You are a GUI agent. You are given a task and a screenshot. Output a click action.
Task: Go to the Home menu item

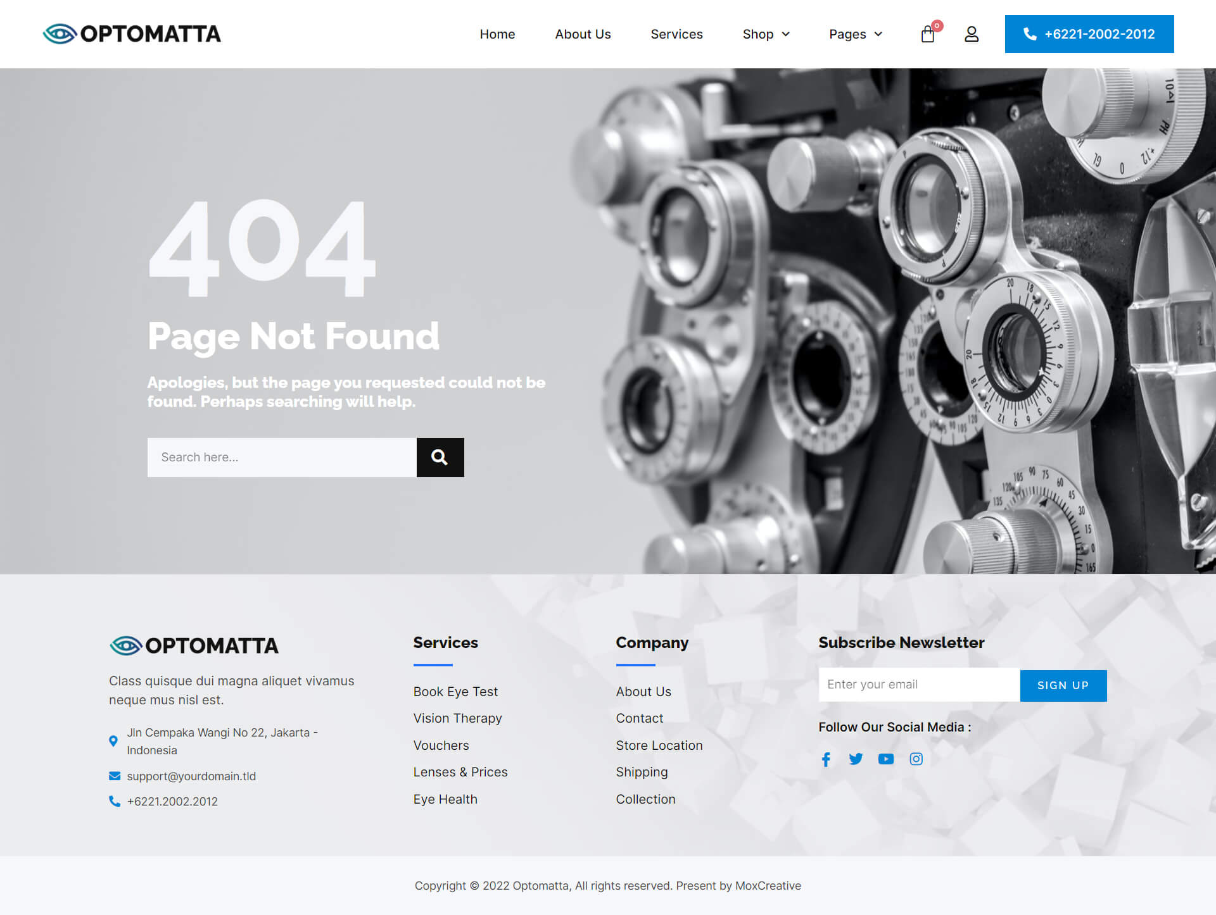click(497, 34)
